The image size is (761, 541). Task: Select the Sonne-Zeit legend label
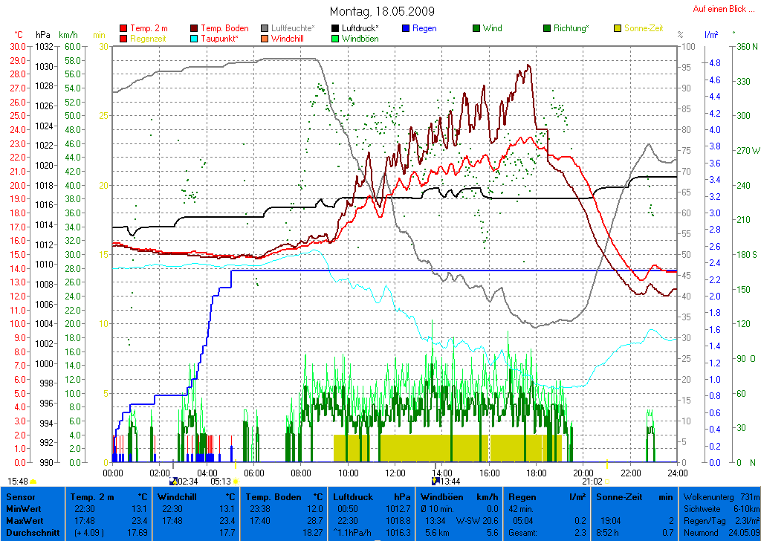[x=644, y=28]
